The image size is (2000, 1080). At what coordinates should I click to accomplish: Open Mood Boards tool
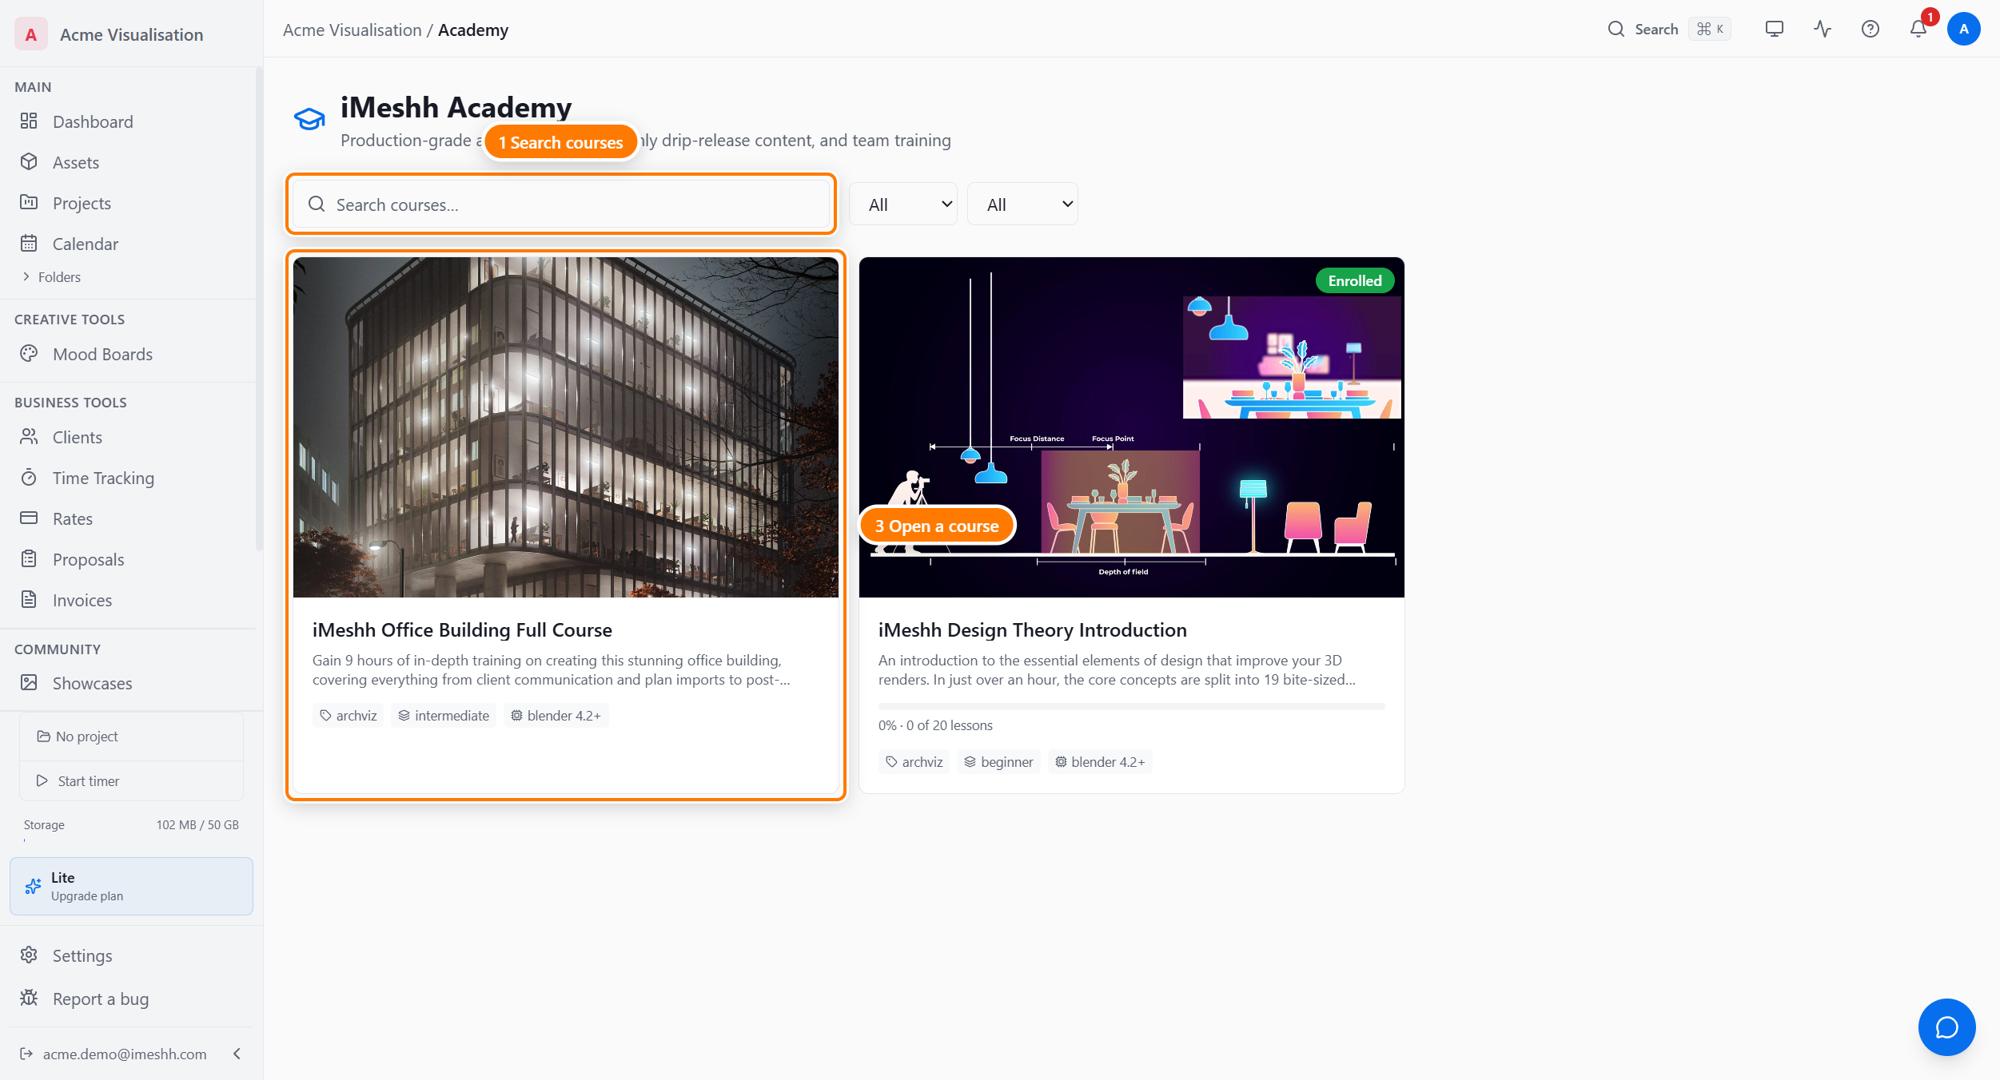pyautogui.click(x=102, y=354)
